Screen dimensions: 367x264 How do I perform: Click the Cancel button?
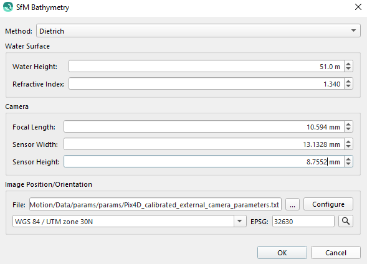(336, 253)
